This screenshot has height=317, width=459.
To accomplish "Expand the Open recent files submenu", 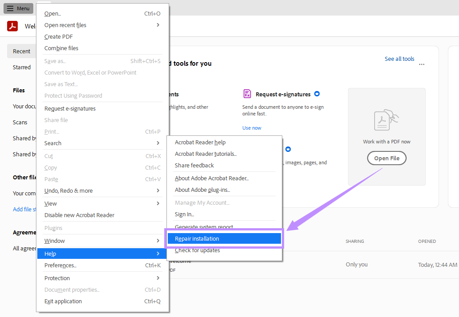I will (x=158, y=25).
